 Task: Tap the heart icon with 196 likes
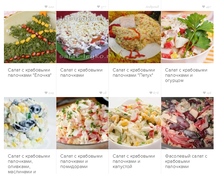(x=204, y=93)
